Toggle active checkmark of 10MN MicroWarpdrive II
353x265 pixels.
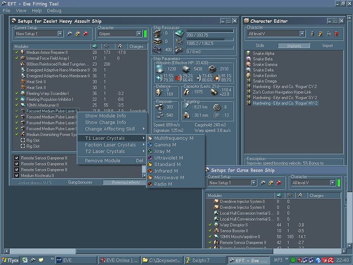tap(210, 237)
